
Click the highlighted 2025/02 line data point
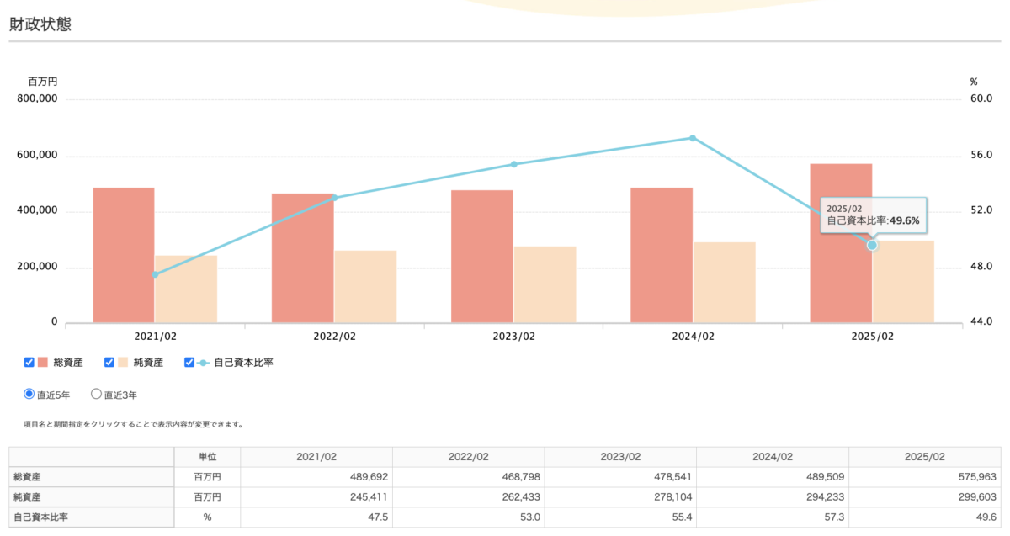point(872,245)
